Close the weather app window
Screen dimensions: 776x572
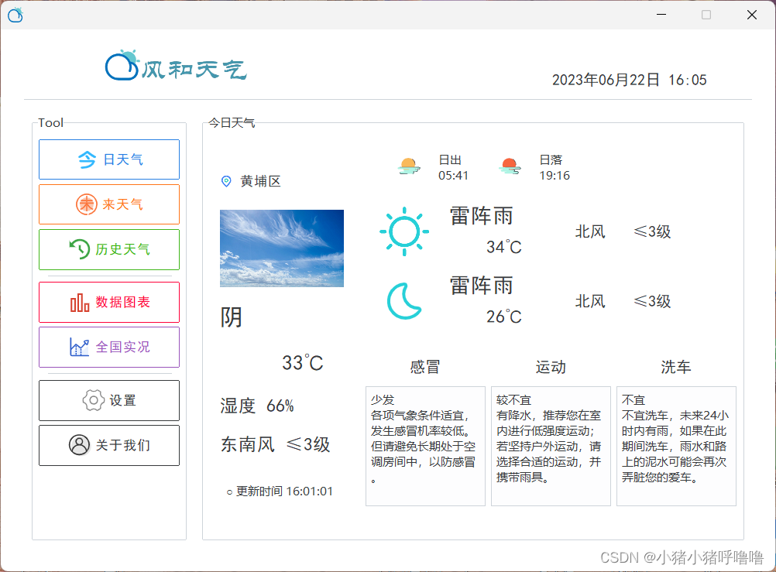click(752, 15)
